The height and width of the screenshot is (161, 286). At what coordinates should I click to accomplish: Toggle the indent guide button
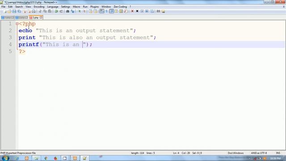[x=111, y=11]
